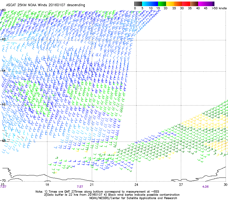Screen dimensions: 228x200
Task: Click the 'Data buffer is 22 hrs' note line
Action: click(x=112, y=195)
